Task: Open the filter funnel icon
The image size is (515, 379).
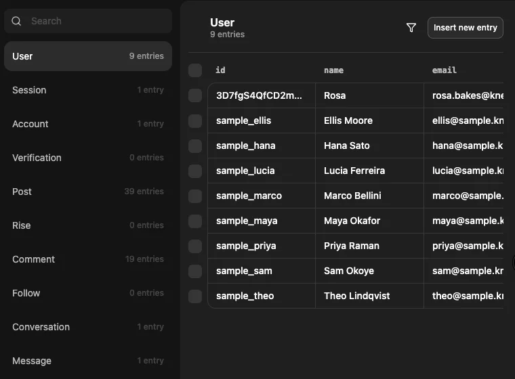Action: 411,28
